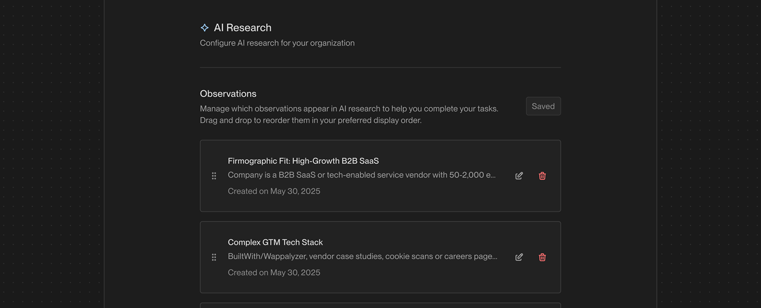
Task: Select the partially visible third observation card
Action: [380, 305]
